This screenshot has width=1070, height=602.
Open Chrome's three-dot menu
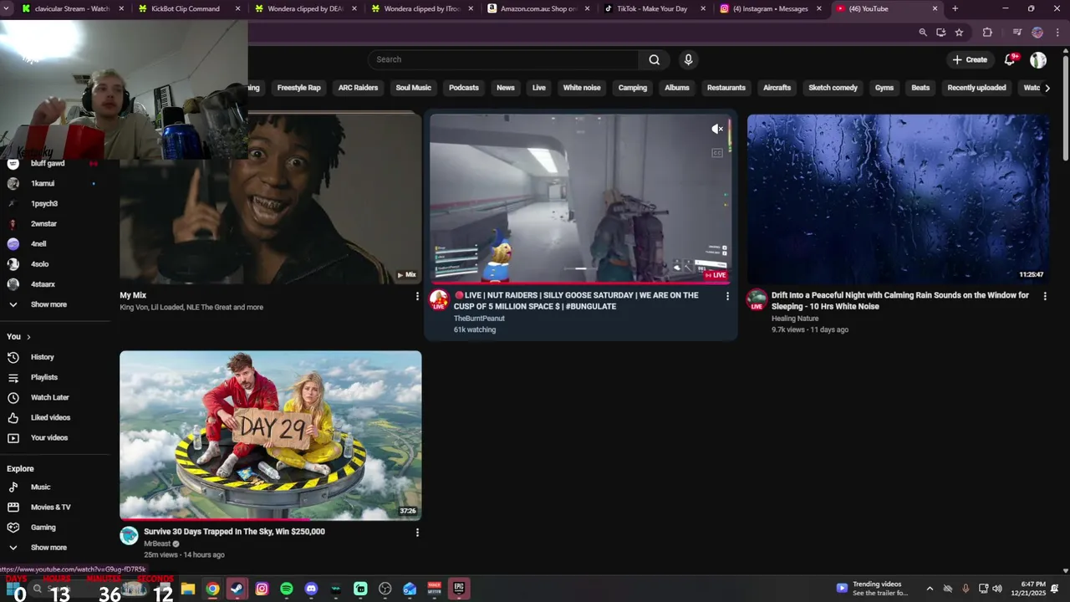point(1056,33)
